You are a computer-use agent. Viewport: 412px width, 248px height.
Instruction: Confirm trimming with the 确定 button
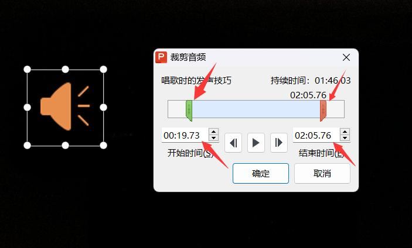(261, 174)
